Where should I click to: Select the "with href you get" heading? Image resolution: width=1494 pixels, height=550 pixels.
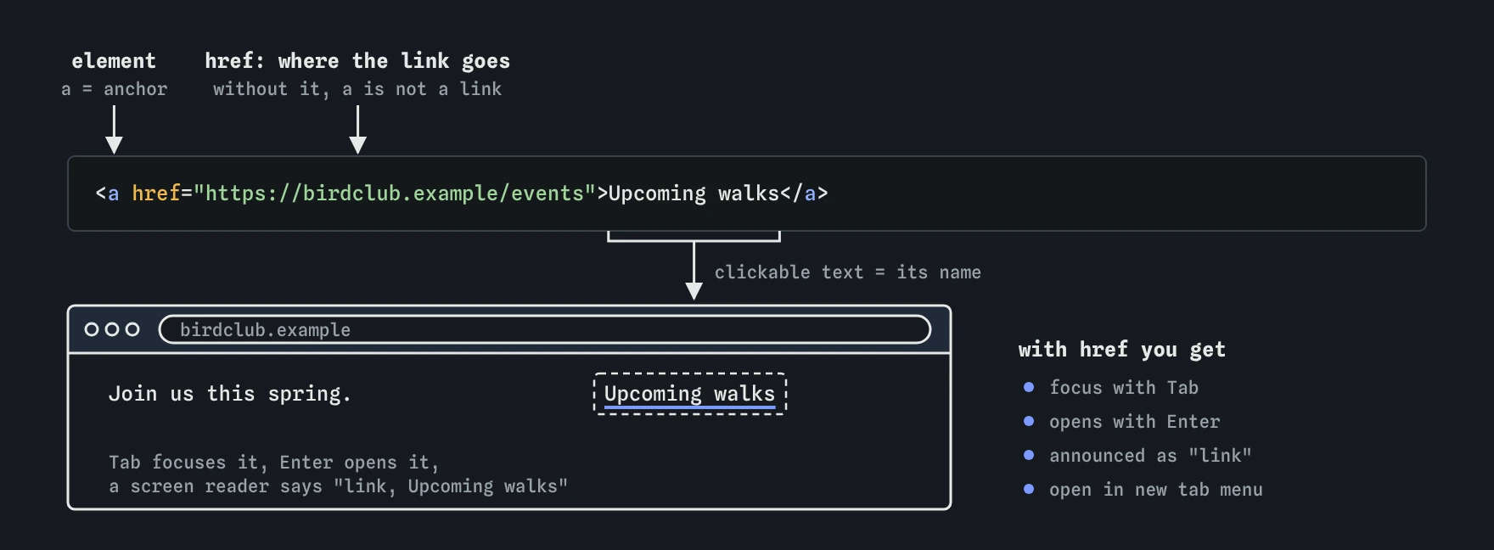coord(1122,350)
